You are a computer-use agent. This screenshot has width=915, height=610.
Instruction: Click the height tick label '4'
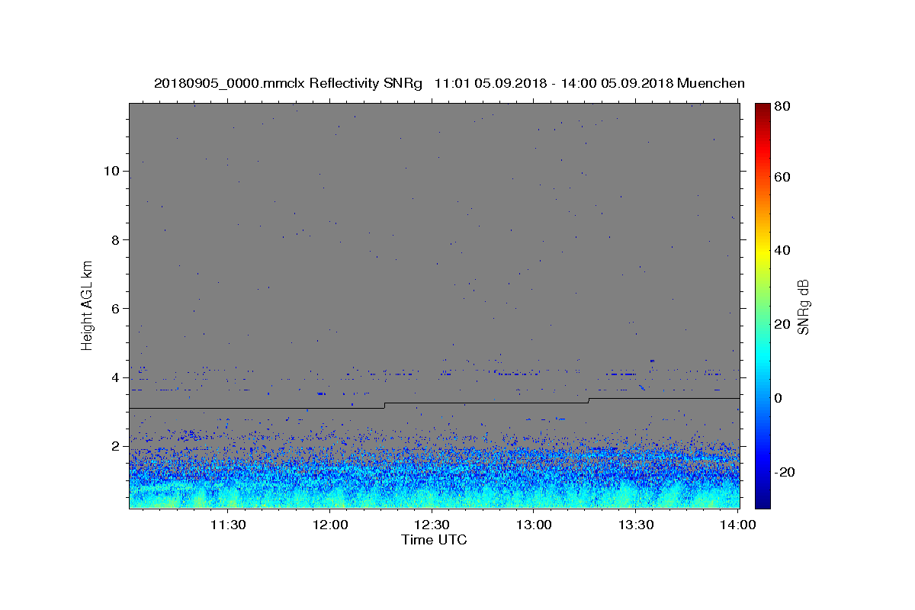pyautogui.click(x=116, y=377)
